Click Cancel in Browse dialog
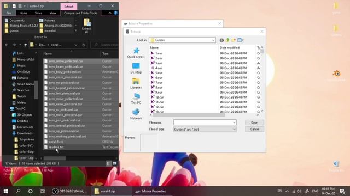This screenshot has width=350, height=196. coord(254,129)
